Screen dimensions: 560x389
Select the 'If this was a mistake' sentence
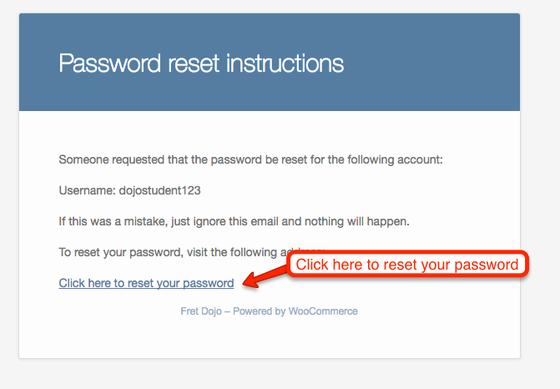[234, 221]
